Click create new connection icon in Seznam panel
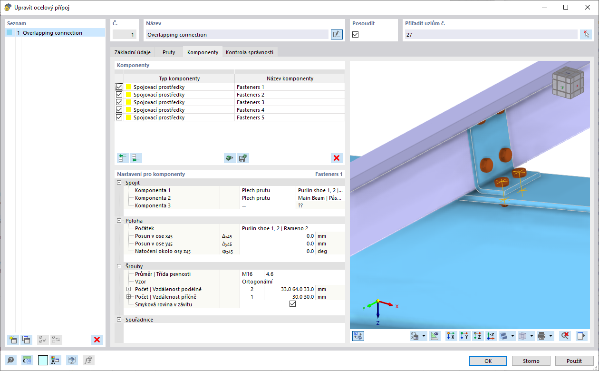Image resolution: width=599 pixels, height=371 pixels. (x=13, y=340)
